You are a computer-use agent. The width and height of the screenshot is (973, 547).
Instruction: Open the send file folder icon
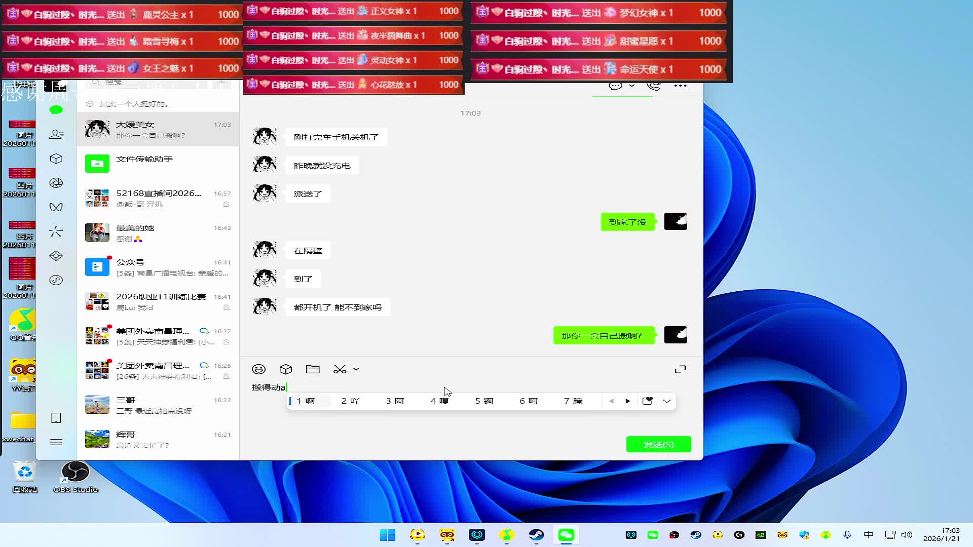(x=313, y=369)
